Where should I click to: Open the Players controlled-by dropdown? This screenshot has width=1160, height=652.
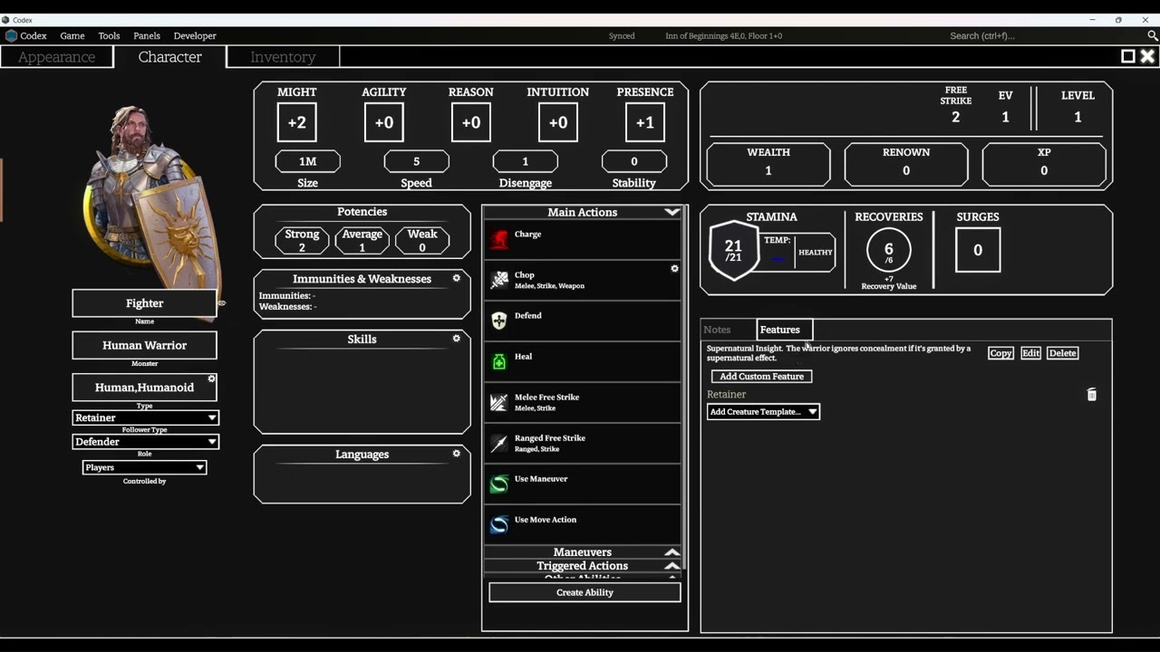point(145,467)
